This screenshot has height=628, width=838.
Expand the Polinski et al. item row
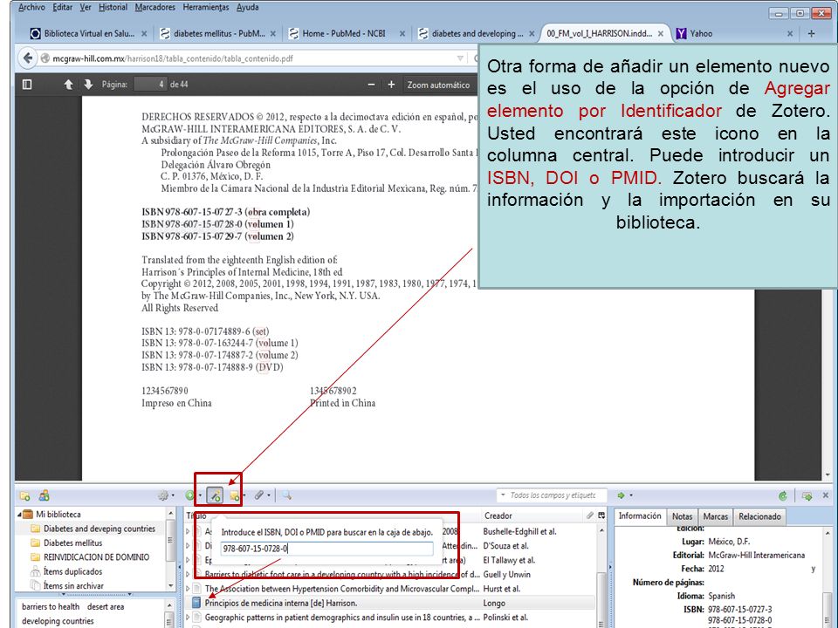click(x=189, y=618)
